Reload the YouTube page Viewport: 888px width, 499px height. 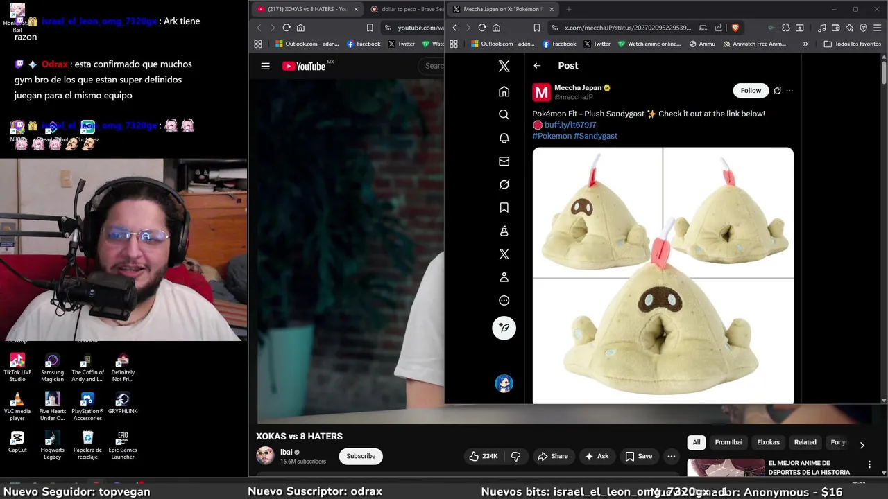click(x=287, y=28)
